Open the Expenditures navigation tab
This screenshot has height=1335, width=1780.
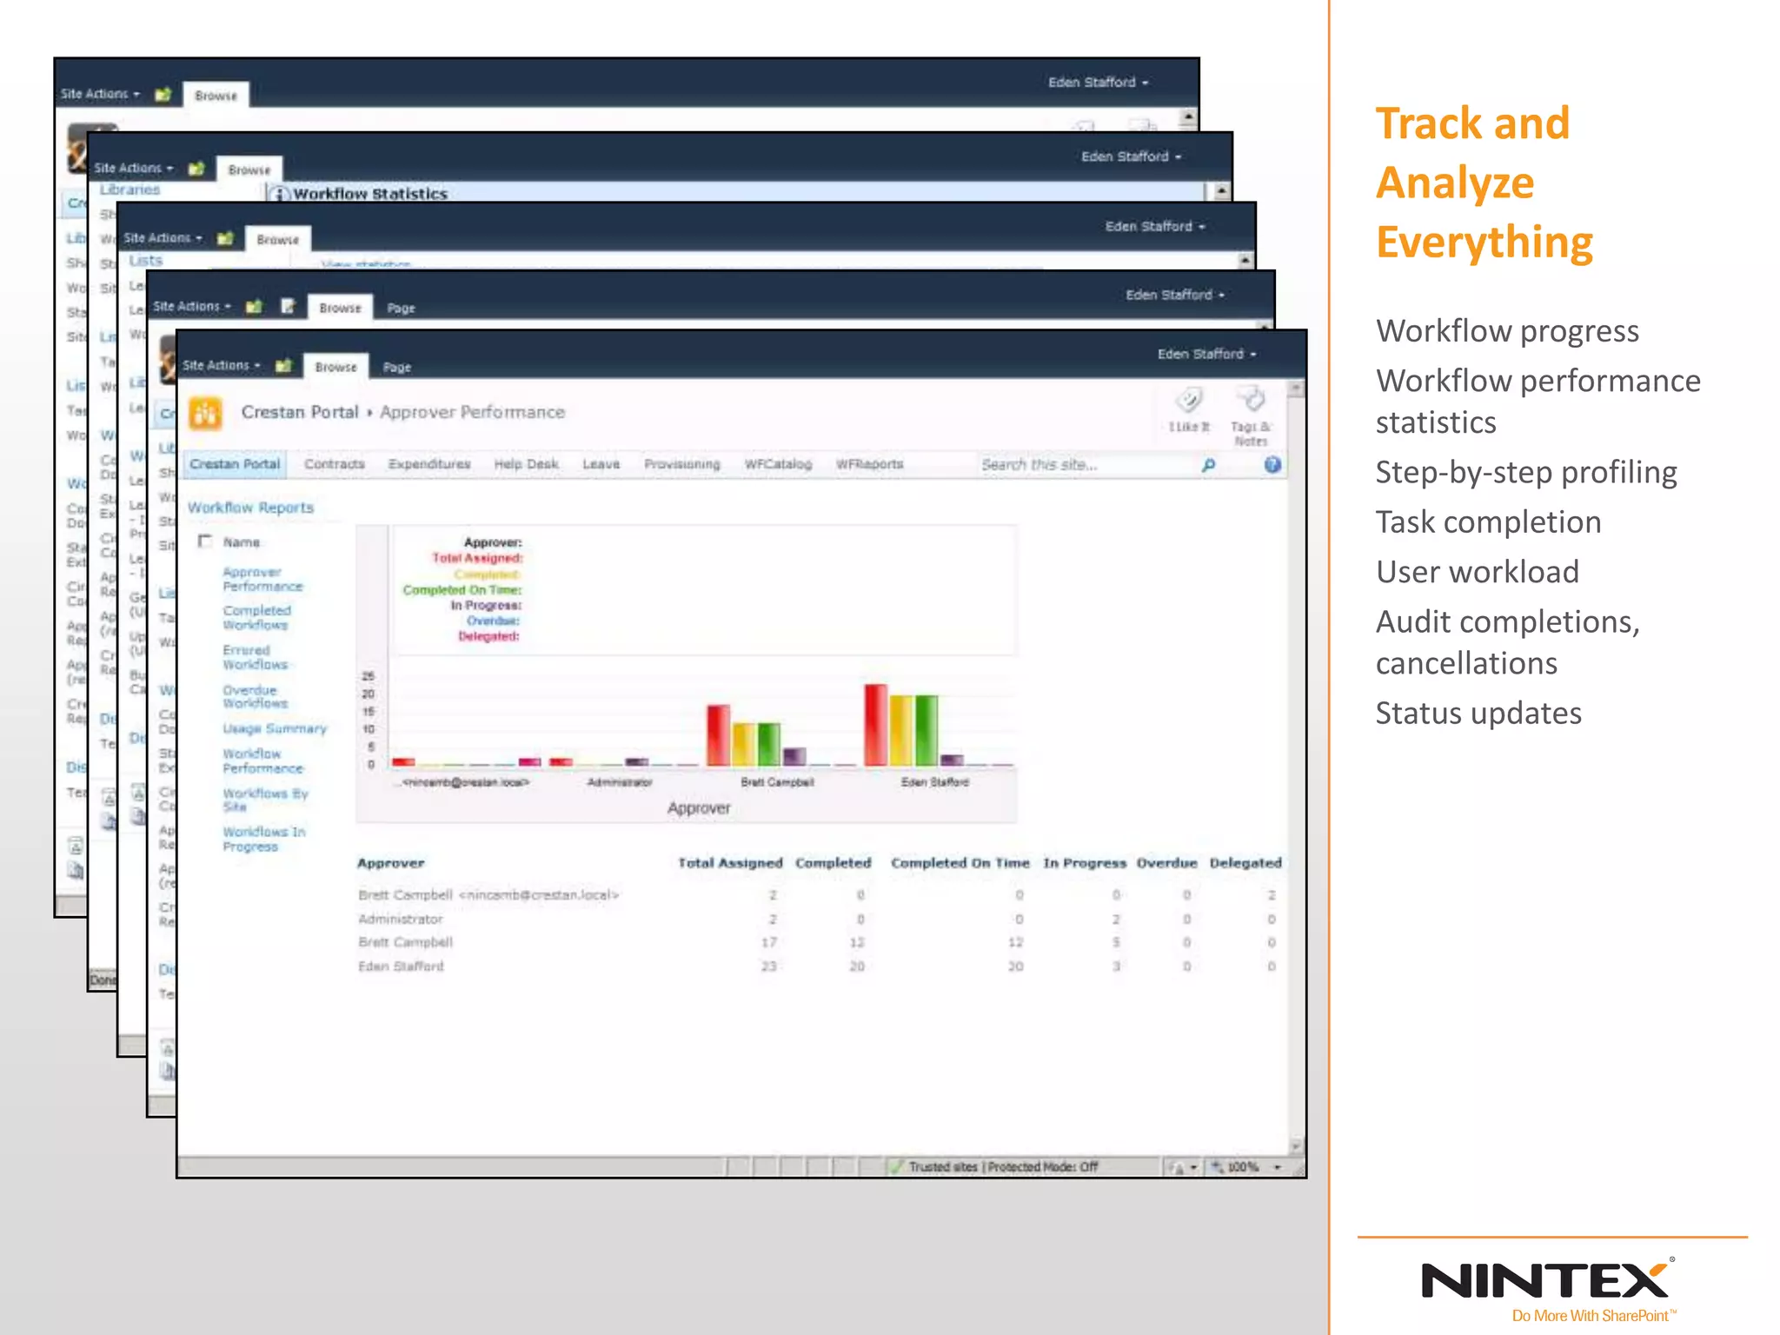click(429, 465)
